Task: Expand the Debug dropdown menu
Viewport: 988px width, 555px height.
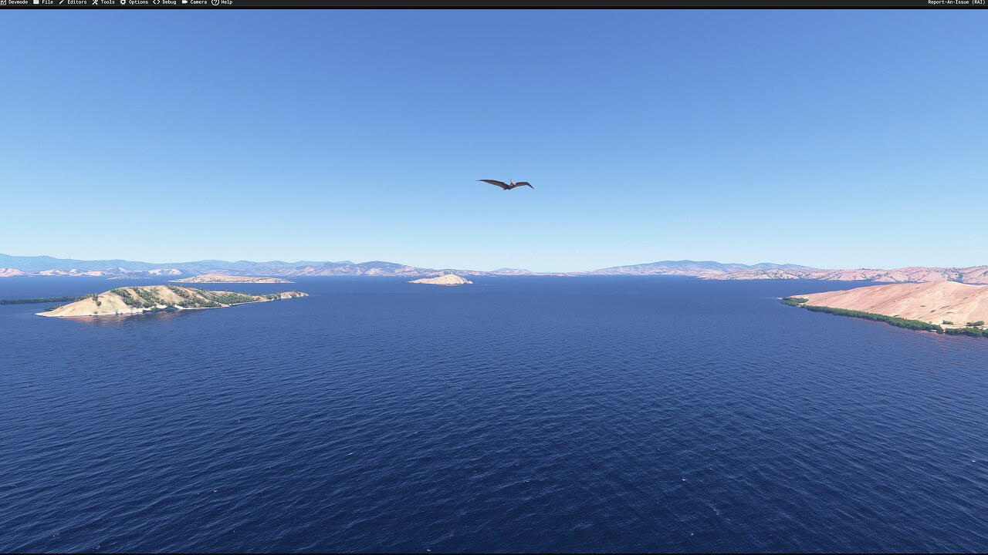Action: (x=169, y=2)
